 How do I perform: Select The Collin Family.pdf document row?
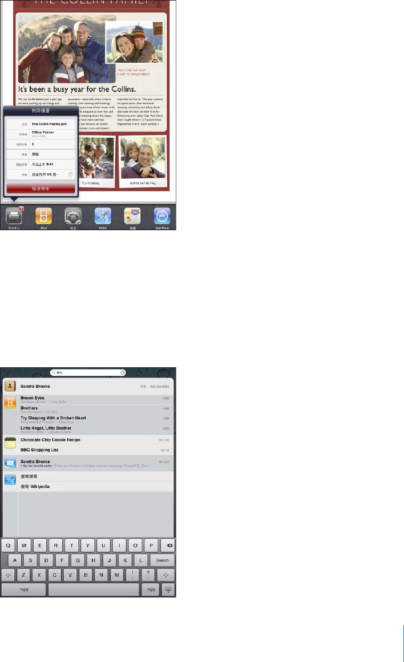click(41, 124)
